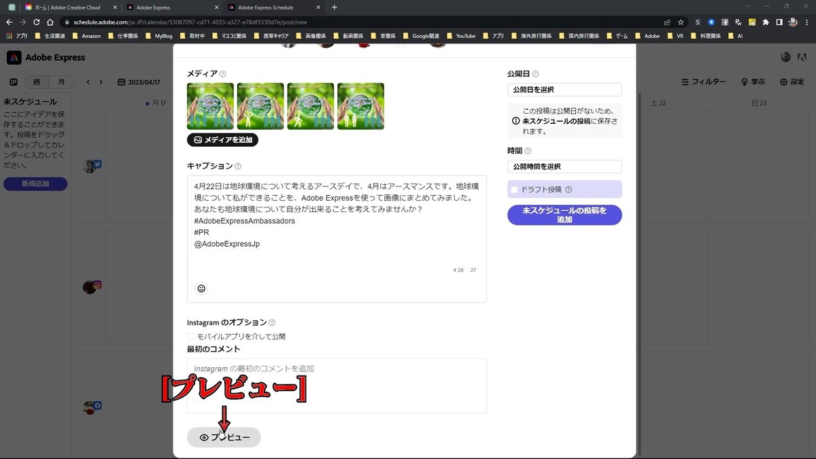816x459 pixels.
Task: Open the Chrome extensions puzzle icon
Action: click(766, 22)
